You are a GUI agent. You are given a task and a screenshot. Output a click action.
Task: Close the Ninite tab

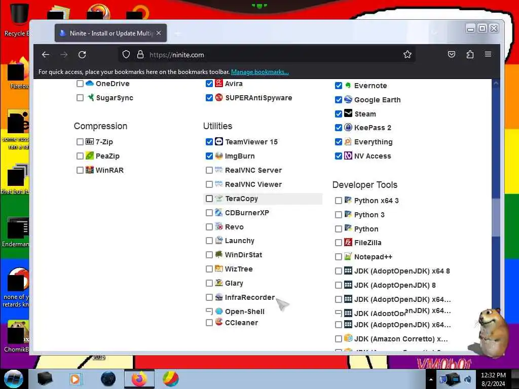[x=159, y=33]
